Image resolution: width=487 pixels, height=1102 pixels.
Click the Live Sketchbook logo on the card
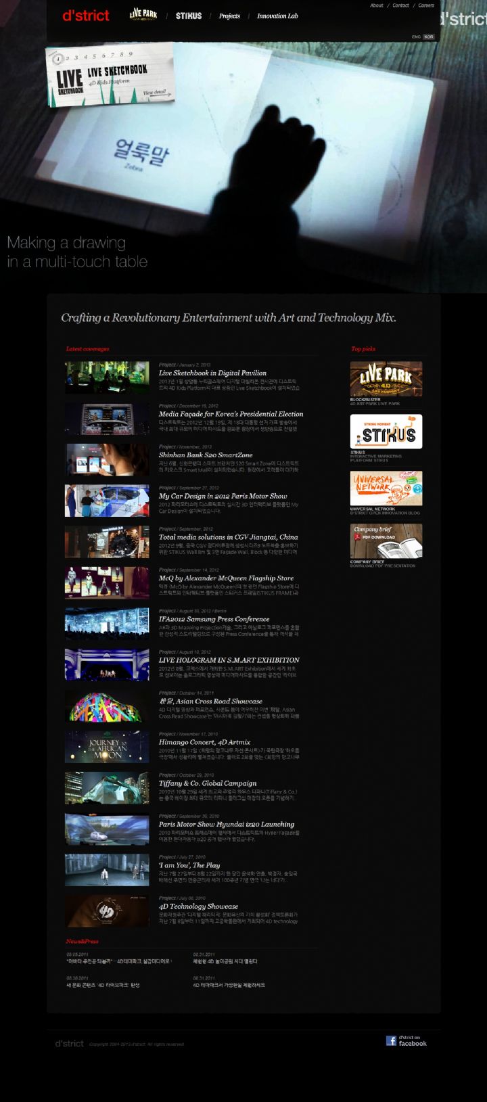coord(70,82)
